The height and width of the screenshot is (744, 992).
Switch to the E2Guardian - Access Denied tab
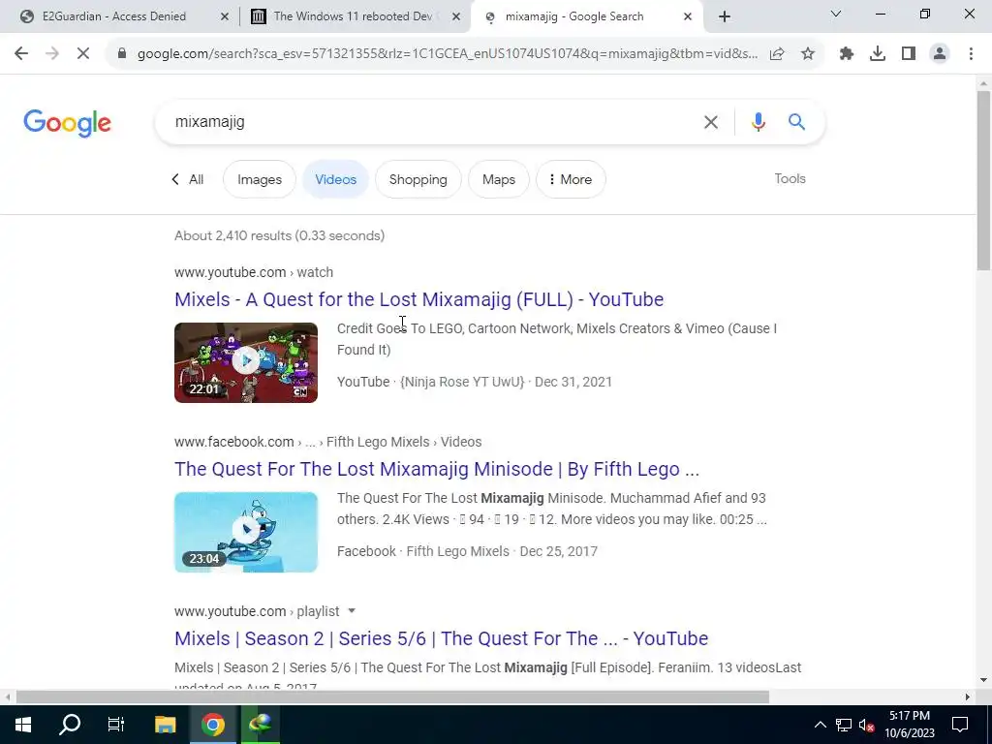click(x=114, y=16)
